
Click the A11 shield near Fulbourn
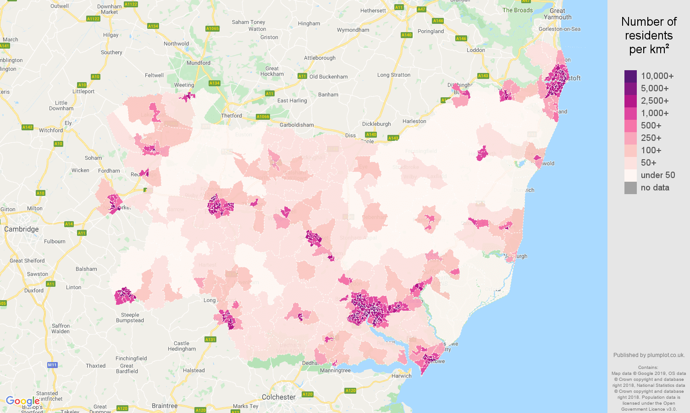(82, 233)
